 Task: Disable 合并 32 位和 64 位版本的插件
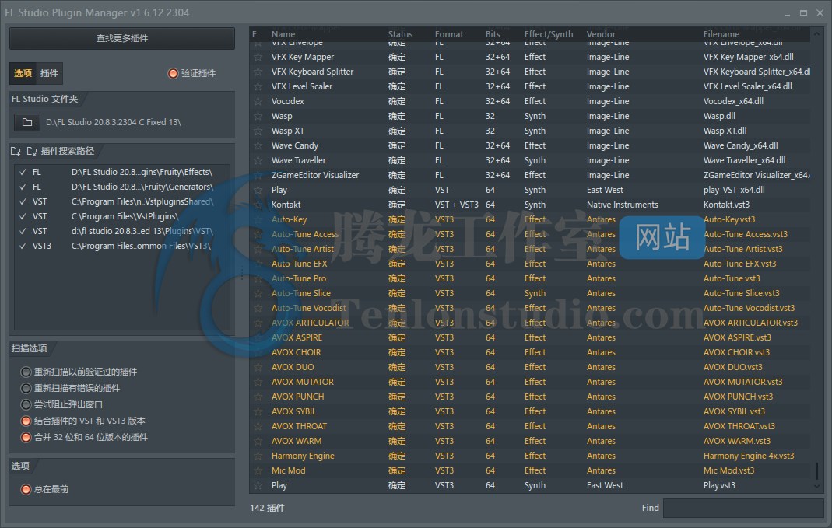26,437
